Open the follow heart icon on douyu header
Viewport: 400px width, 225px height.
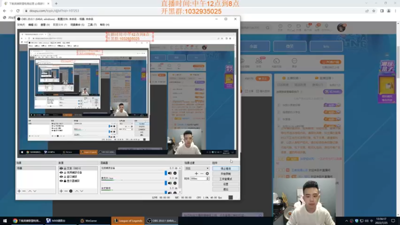tap(289, 26)
